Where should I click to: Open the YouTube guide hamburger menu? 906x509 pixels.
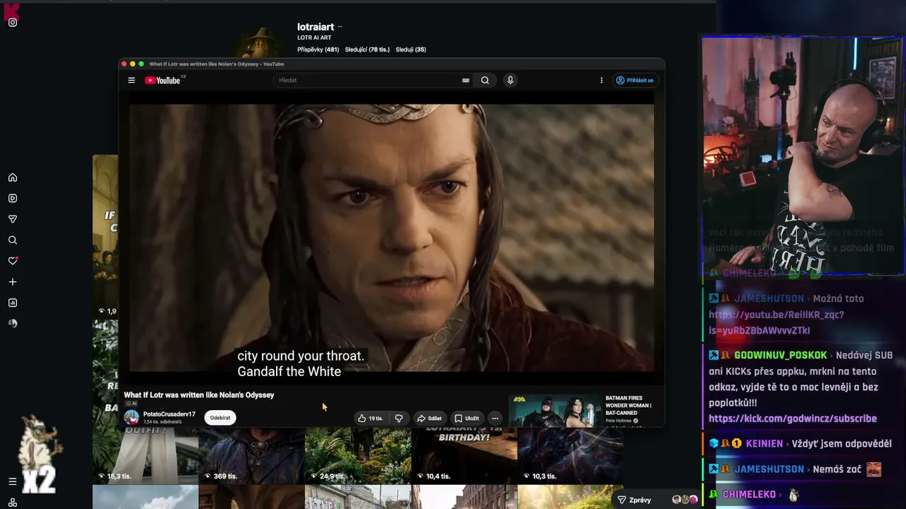(131, 81)
